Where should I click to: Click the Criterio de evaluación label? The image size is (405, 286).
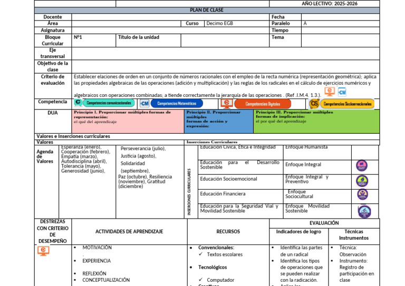click(x=52, y=80)
